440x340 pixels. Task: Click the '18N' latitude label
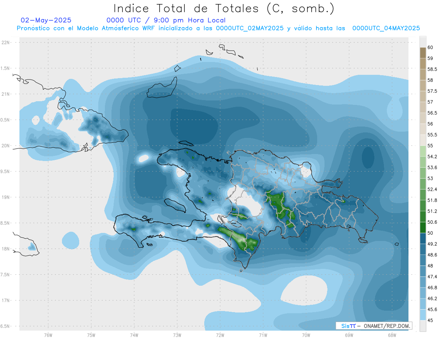coord(5,249)
